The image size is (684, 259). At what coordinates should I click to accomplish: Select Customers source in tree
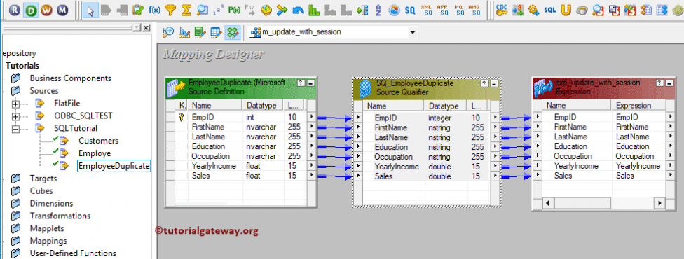tap(98, 141)
